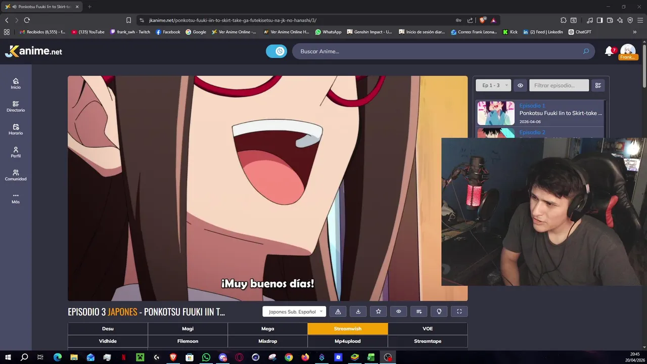
Task: Open a new browser tab
Action: [89, 7]
